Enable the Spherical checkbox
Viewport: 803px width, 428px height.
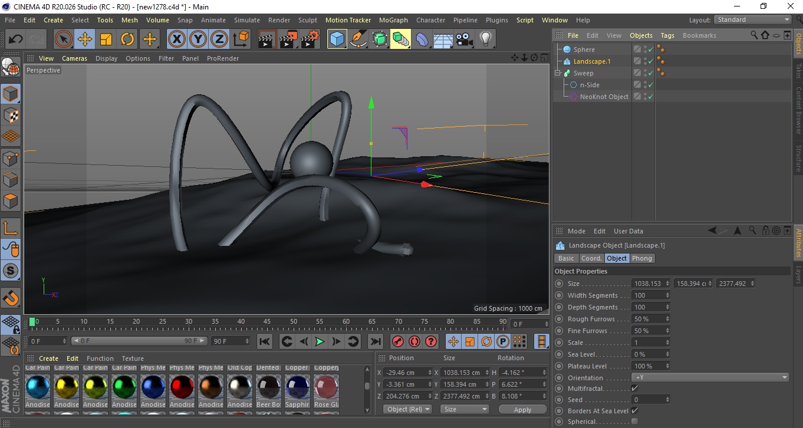(x=634, y=421)
